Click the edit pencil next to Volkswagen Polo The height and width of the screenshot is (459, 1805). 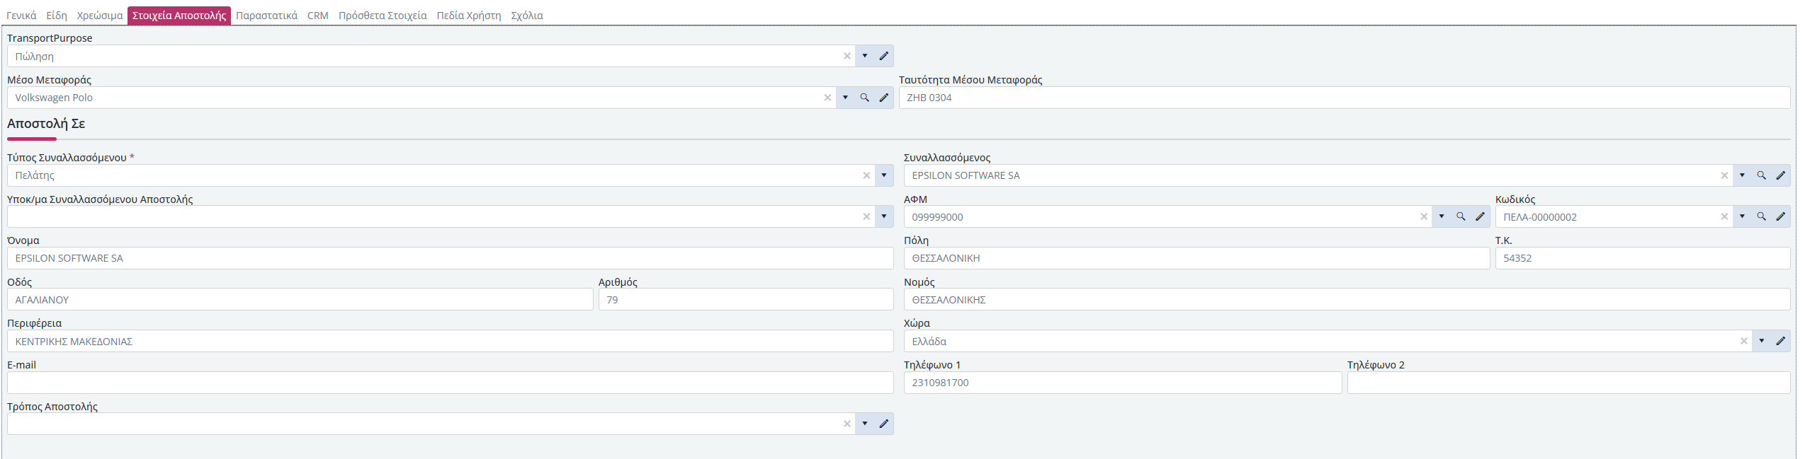pyautogui.click(x=883, y=98)
